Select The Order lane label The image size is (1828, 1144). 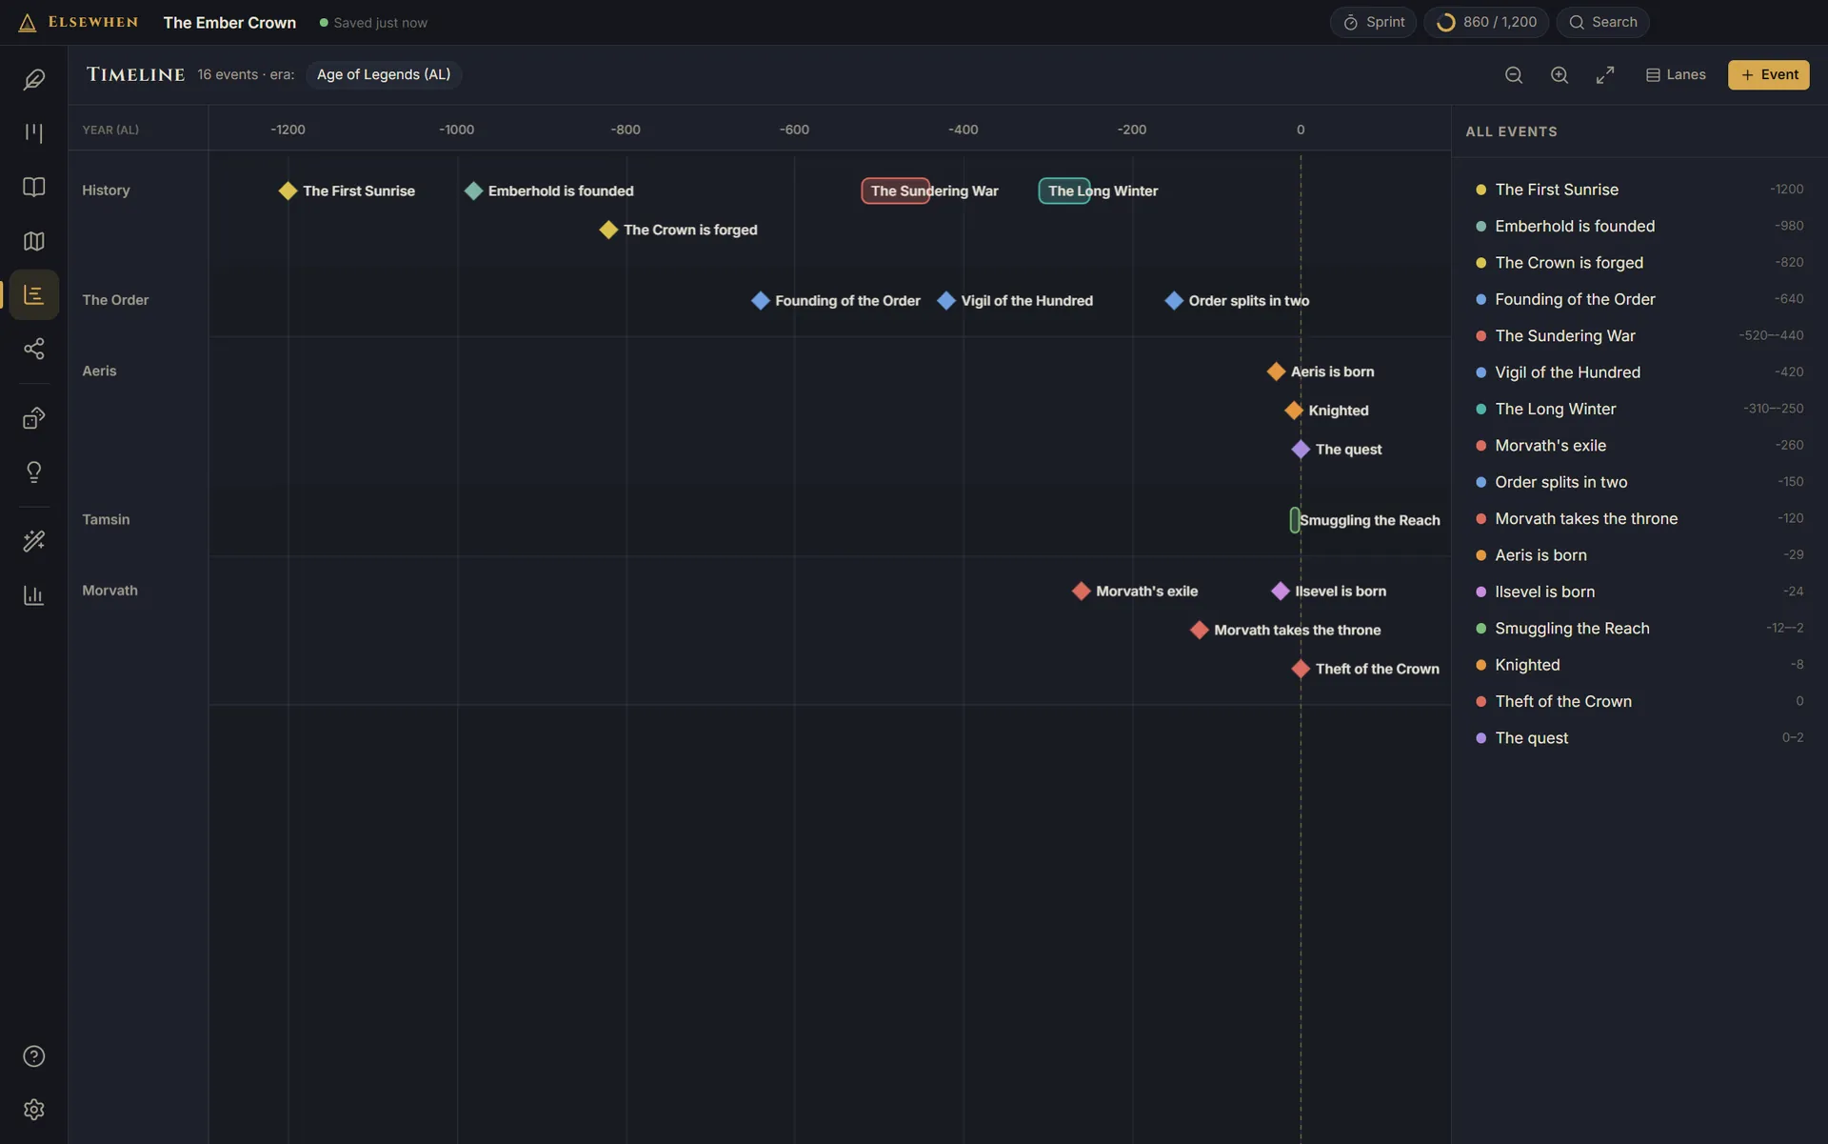[x=115, y=300]
